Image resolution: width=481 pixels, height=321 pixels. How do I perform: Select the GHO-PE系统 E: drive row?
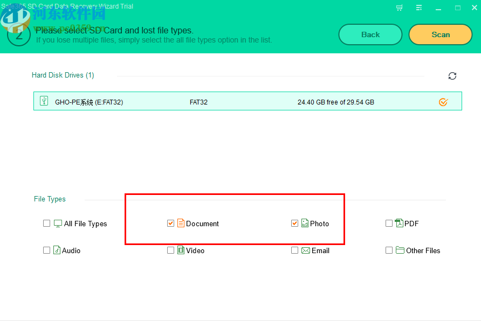tap(216, 101)
